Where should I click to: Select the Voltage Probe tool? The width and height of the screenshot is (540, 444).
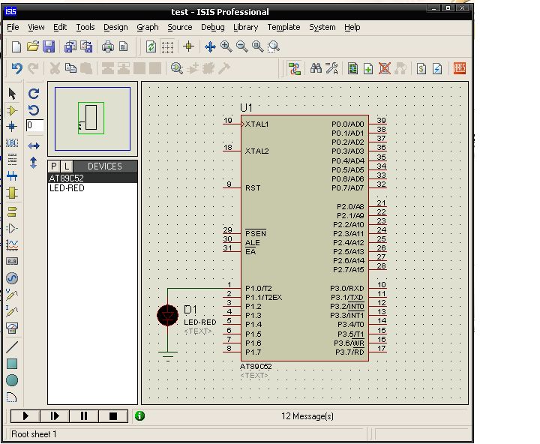click(x=12, y=295)
